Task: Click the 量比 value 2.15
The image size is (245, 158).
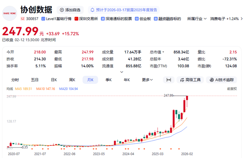Action: (233, 52)
